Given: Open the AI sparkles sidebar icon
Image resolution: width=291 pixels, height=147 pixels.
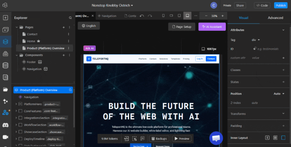Looking at the screenshot, I should tap(5, 101).
